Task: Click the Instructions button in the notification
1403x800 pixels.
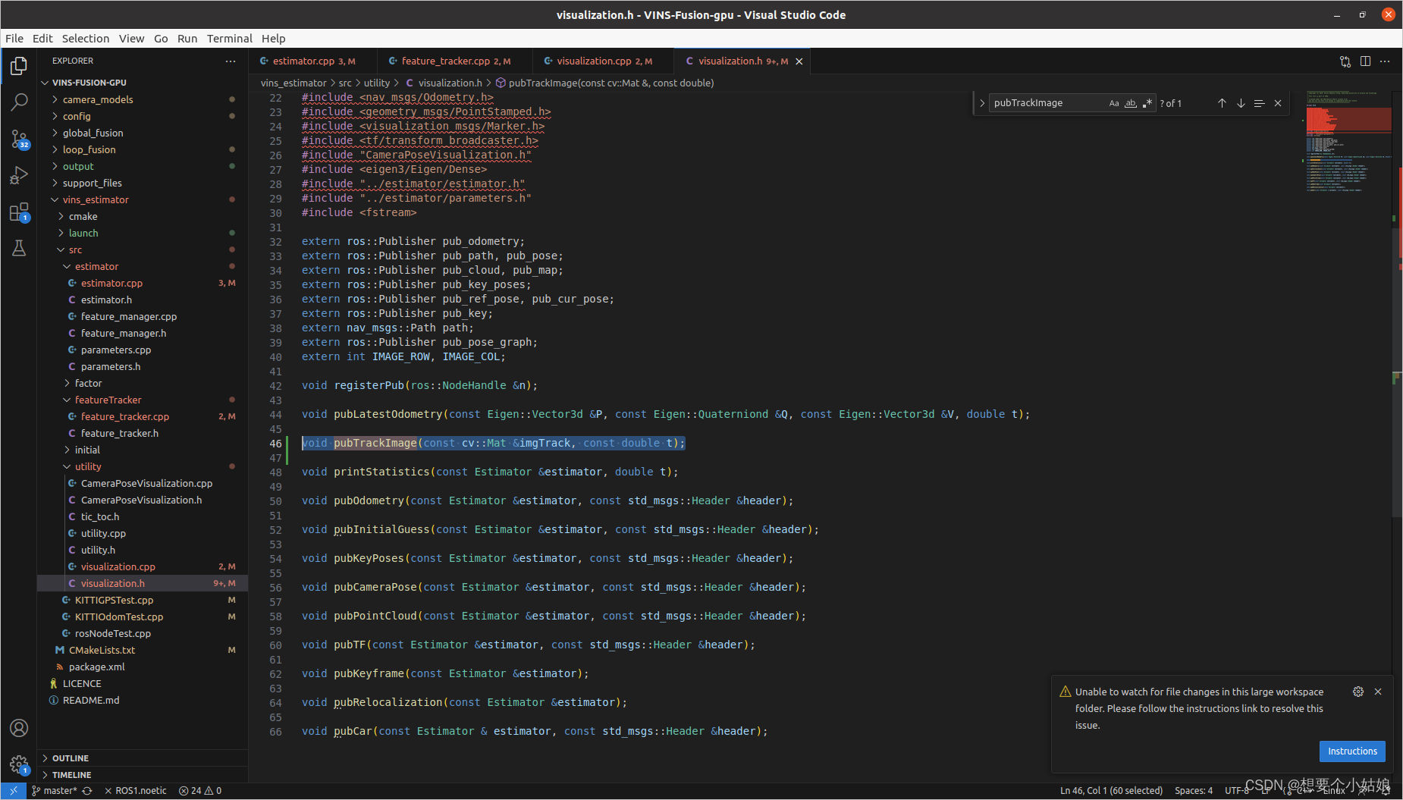Action: (1352, 751)
